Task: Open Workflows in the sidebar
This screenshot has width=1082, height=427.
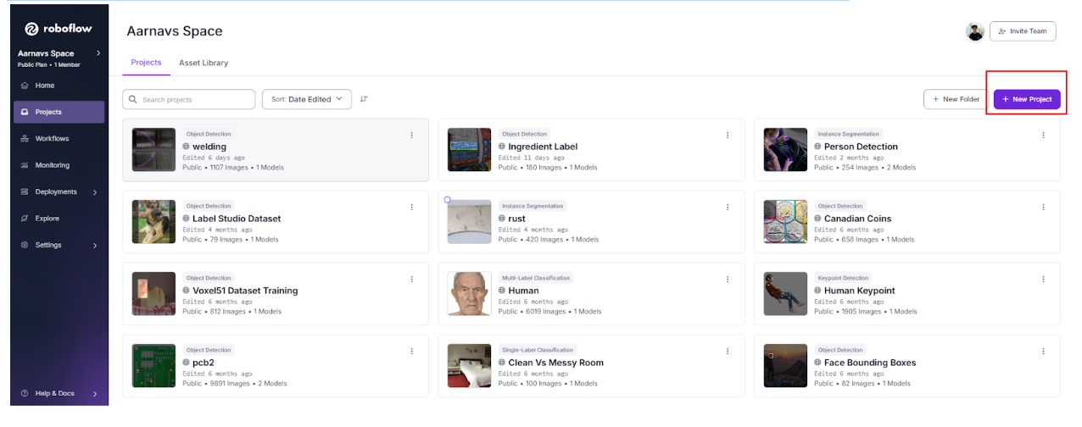Action: click(52, 139)
